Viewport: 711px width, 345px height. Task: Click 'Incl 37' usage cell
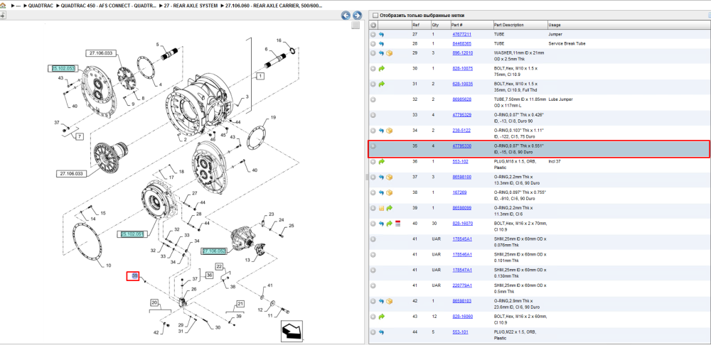point(555,161)
